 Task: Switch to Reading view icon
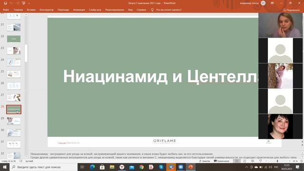252,161
